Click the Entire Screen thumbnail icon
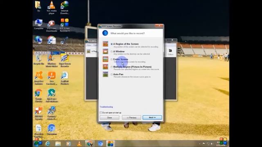Screen dimensions: 262x147 [106, 59]
